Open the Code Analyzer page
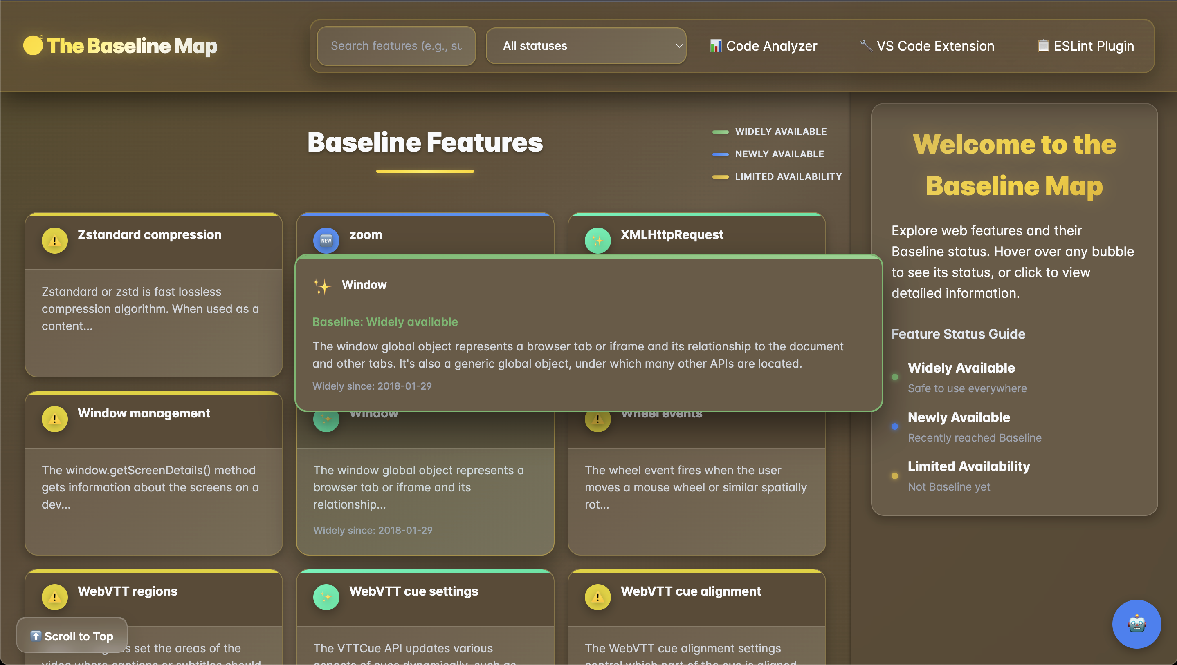 pyautogui.click(x=763, y=46)
